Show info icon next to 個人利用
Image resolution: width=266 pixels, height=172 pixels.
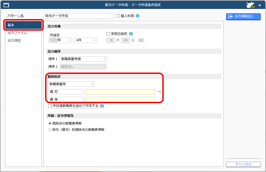[138, 16]
